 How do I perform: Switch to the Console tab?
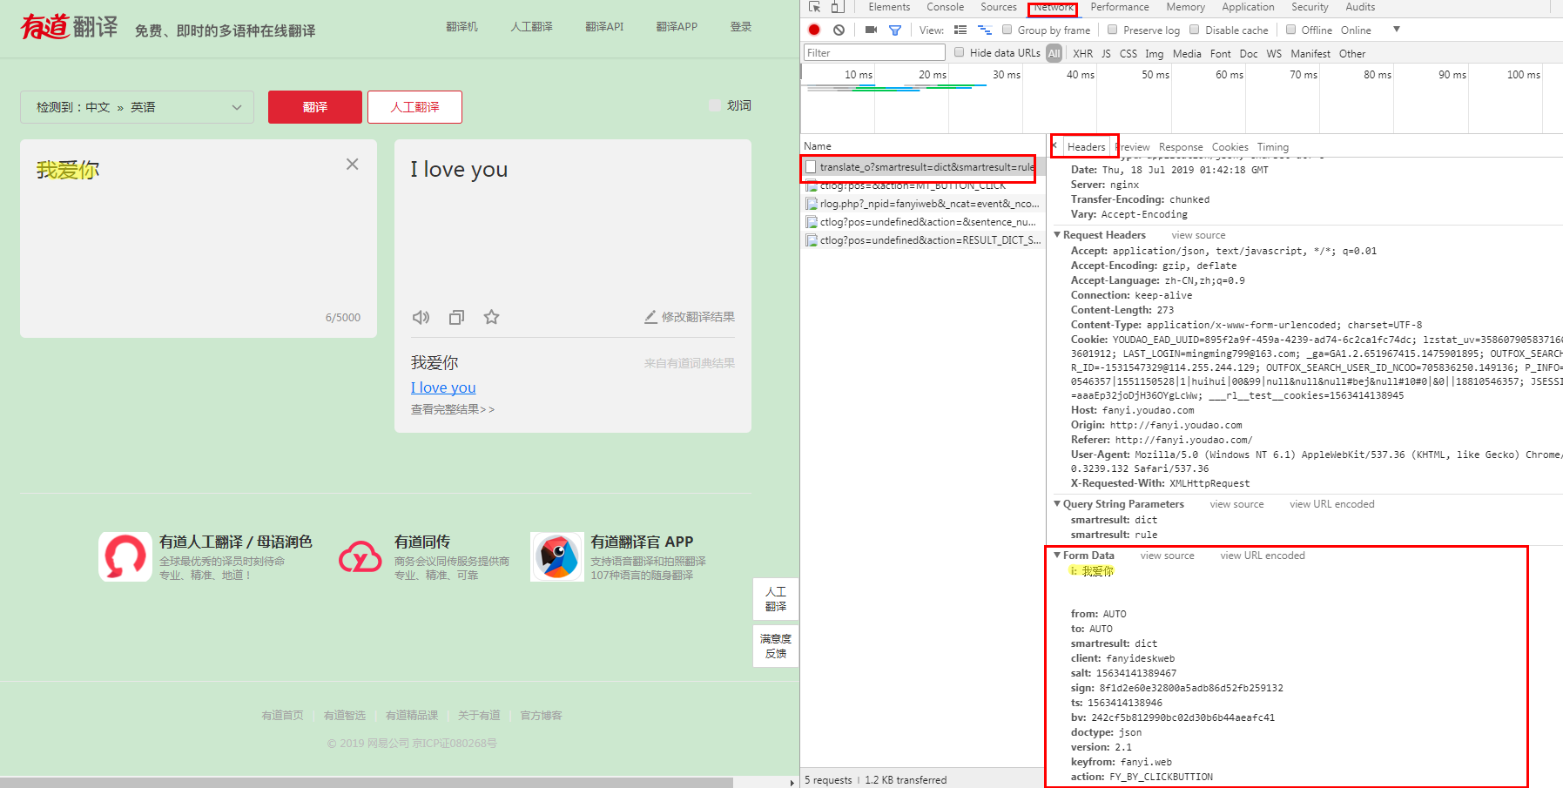(x=945, y=7)
